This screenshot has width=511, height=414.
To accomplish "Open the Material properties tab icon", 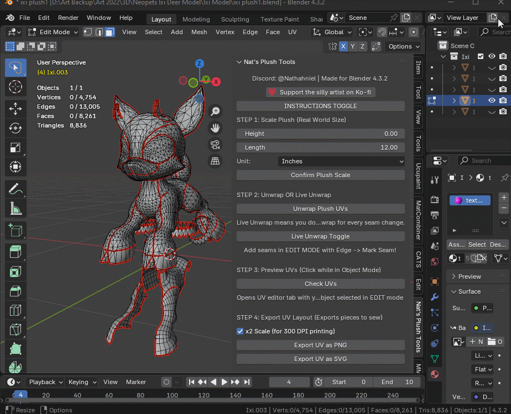I will pos(435,374).
